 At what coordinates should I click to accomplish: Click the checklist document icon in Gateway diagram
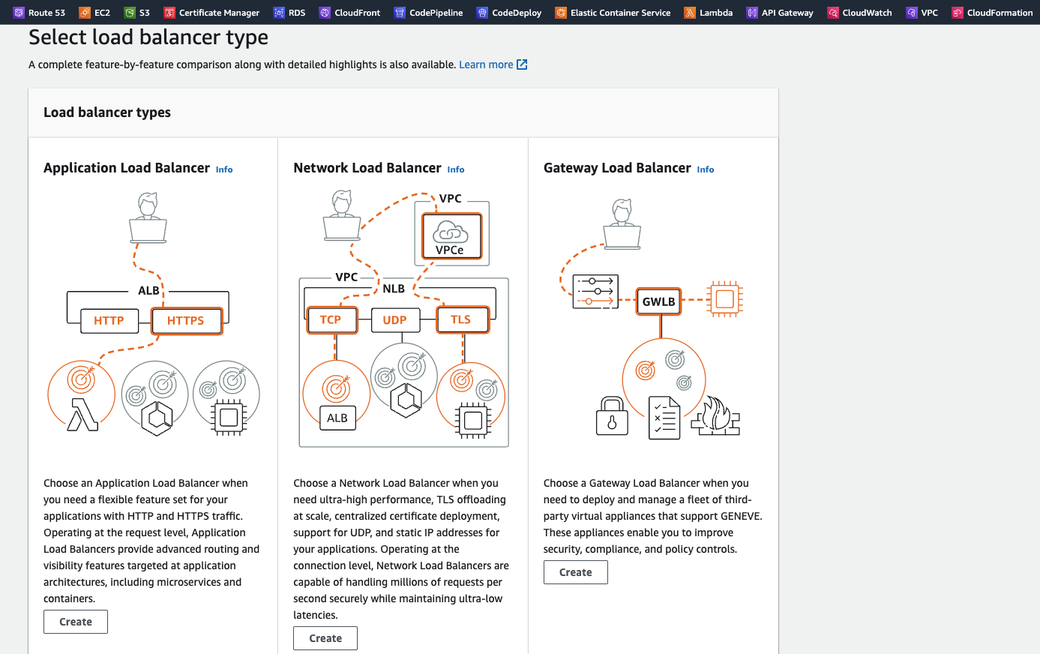664,418
